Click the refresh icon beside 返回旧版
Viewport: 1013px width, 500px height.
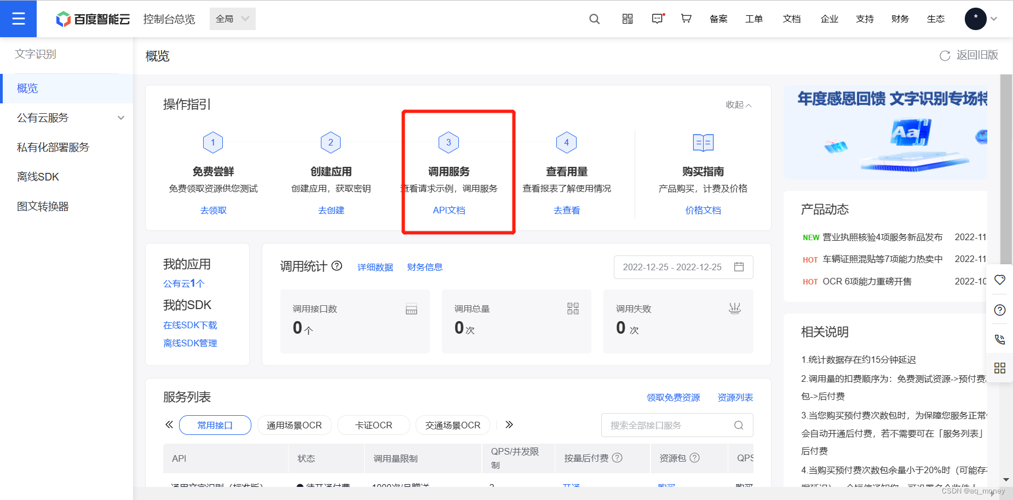[944, 55]
